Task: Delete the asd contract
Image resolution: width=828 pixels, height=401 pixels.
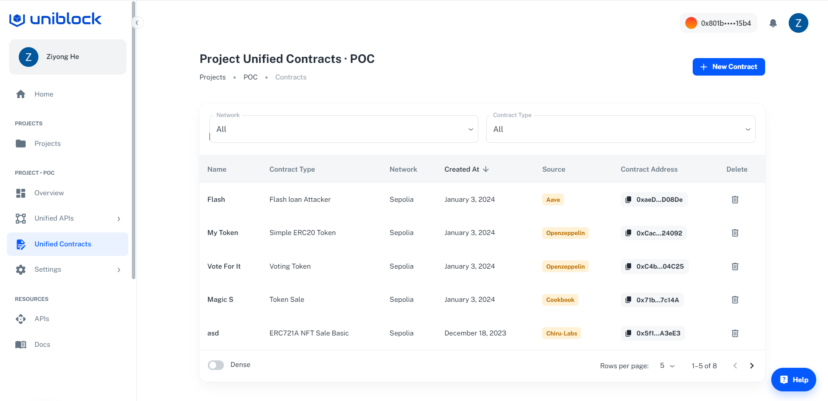Action: click(x=735, y=333)
